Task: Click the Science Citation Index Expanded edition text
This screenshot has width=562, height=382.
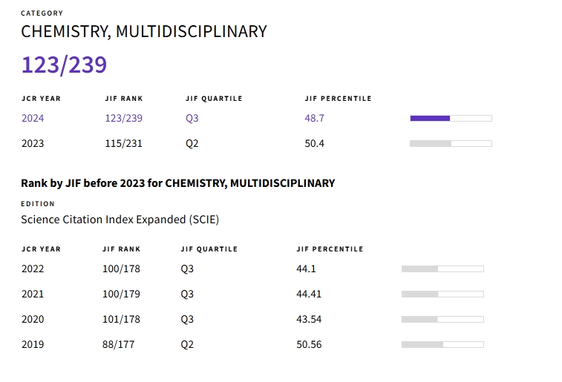Action: pyautogui.click(x=120, y=220)
